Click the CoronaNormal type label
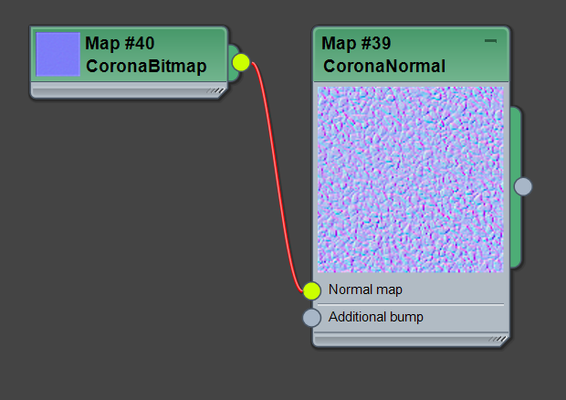 click(x=384, y=66)
